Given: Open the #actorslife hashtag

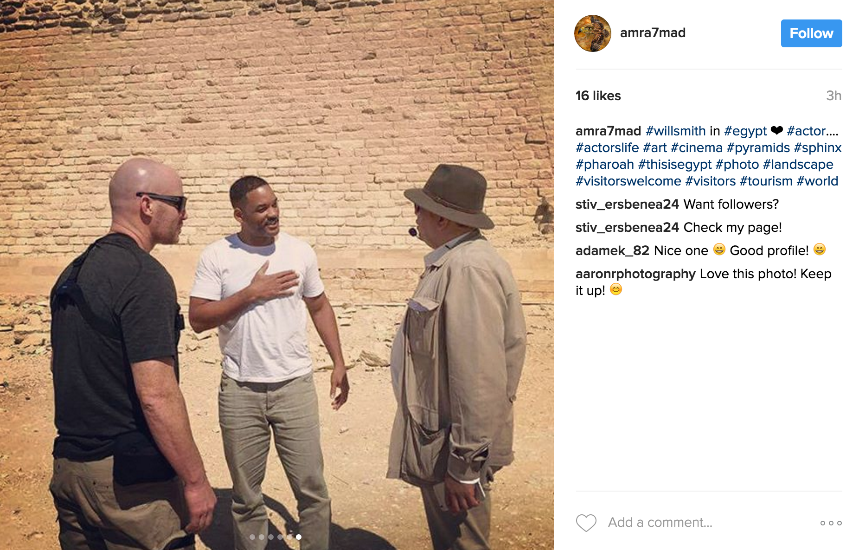Looking at the screenshot, I should [607, 148].
